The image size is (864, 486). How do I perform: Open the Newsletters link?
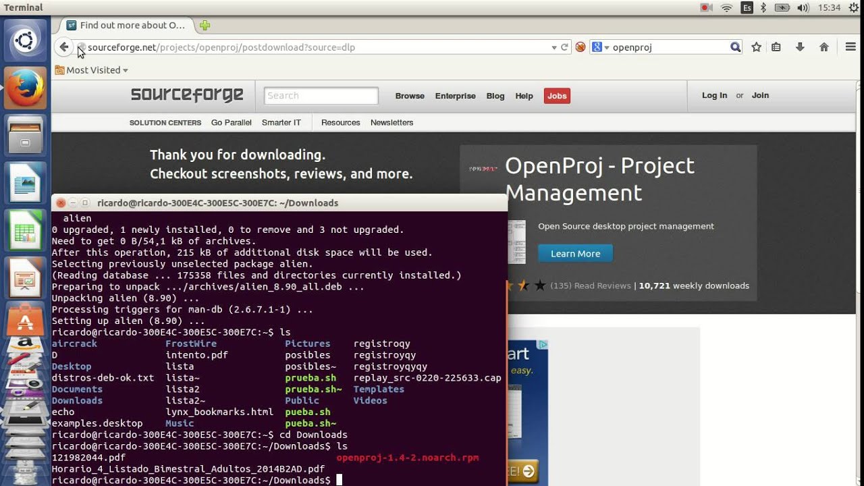click(391, 122)
